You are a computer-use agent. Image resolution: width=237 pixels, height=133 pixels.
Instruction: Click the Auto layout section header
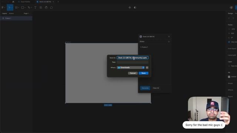pos(232,48)
